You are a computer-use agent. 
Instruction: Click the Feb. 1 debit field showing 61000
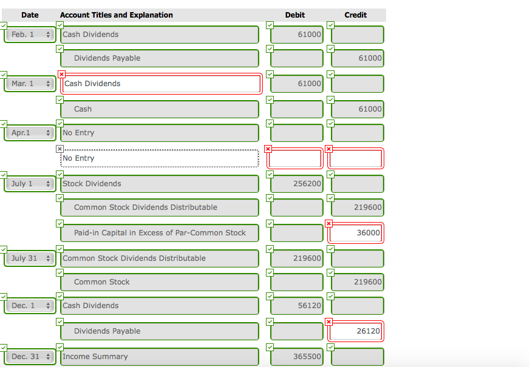(x=297, y=35)
